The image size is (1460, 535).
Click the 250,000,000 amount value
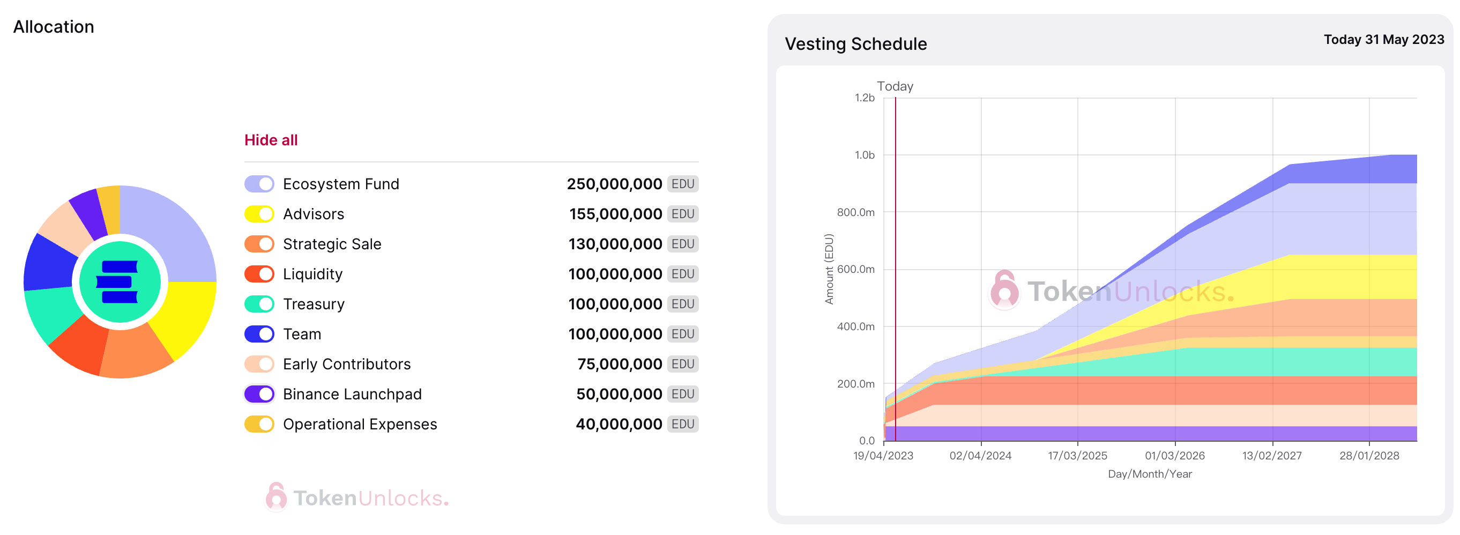(x=614, y=184)
